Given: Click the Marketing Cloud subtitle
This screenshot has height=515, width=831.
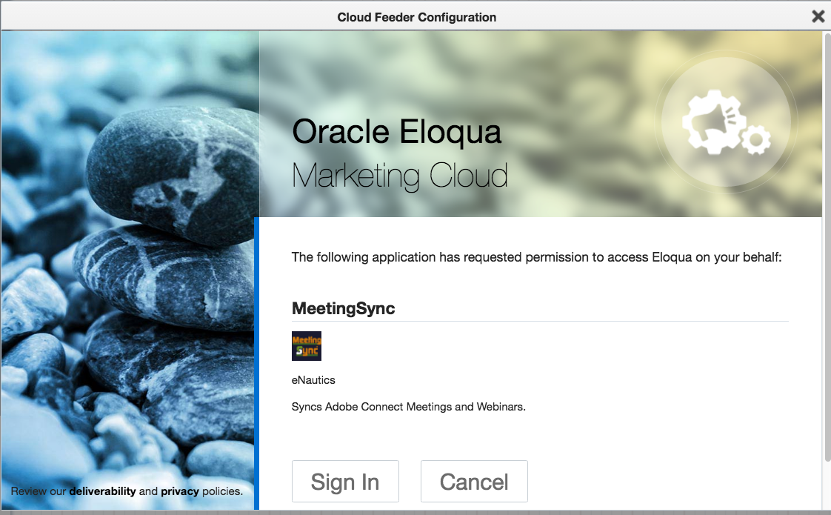Looking at the screenshot, I should pyautogui.click(x=400, y=176).
